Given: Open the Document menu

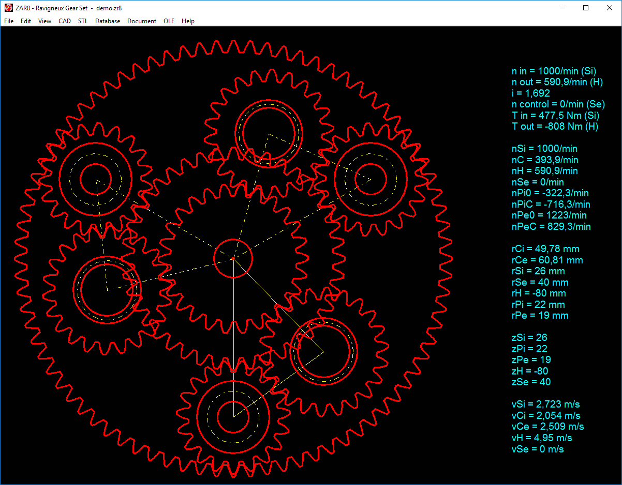Looking at the screenshot, I should click(x=142, y=21).
